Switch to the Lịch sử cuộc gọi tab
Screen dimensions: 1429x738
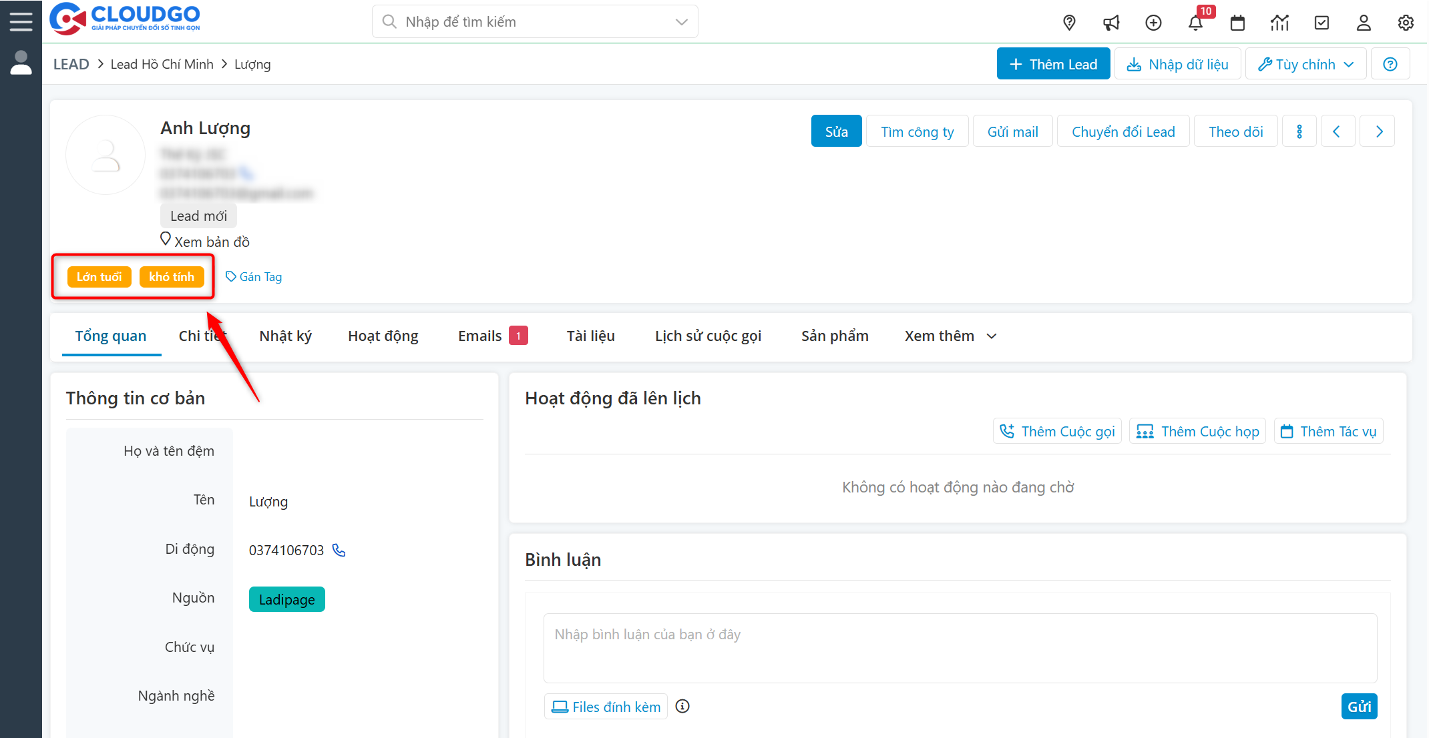point(707,336)
